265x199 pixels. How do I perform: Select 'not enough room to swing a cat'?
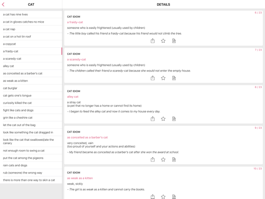tap(31, 150)
